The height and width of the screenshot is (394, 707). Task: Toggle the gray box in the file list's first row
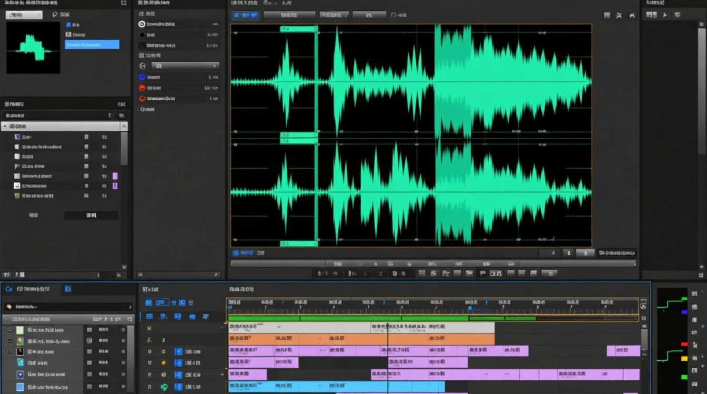(87, 137)
